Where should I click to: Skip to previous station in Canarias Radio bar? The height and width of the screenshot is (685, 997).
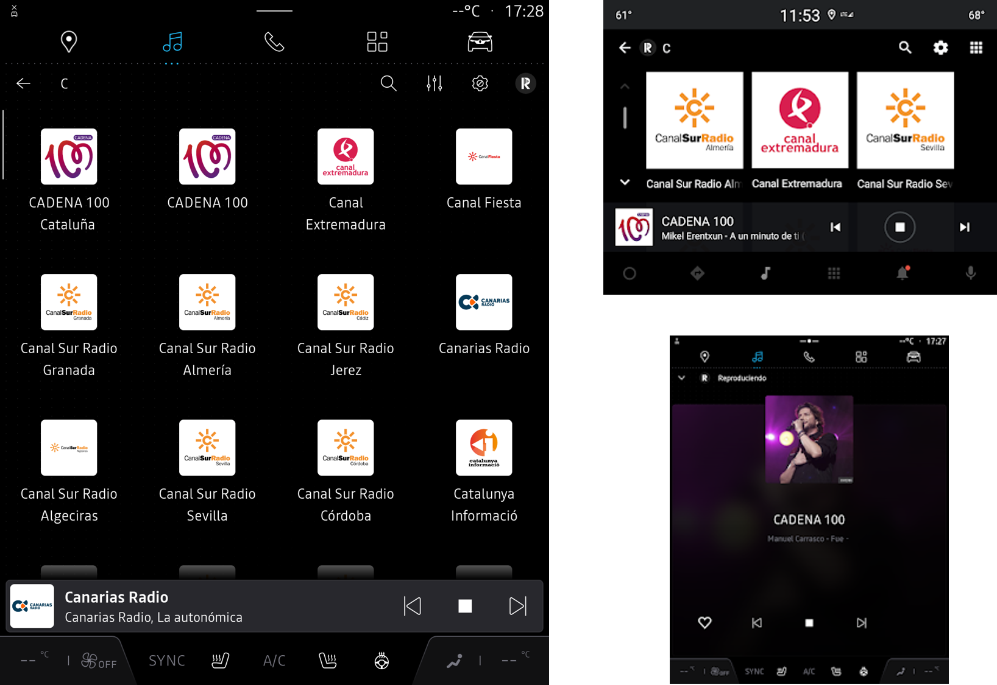tap(413, 606)
